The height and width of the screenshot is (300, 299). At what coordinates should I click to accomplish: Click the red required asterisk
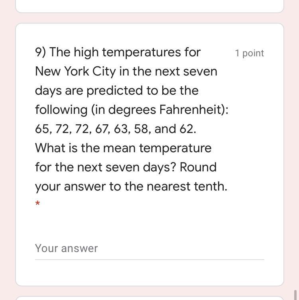(x=37, y=204)
